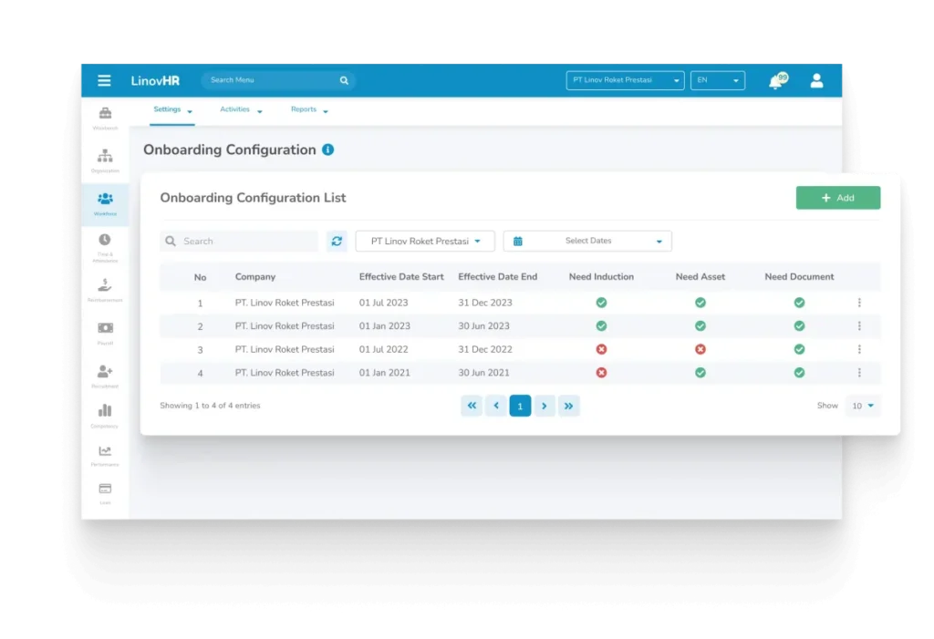Click the Effective Date Start column header
934x639 pixels.
point(401,277)
